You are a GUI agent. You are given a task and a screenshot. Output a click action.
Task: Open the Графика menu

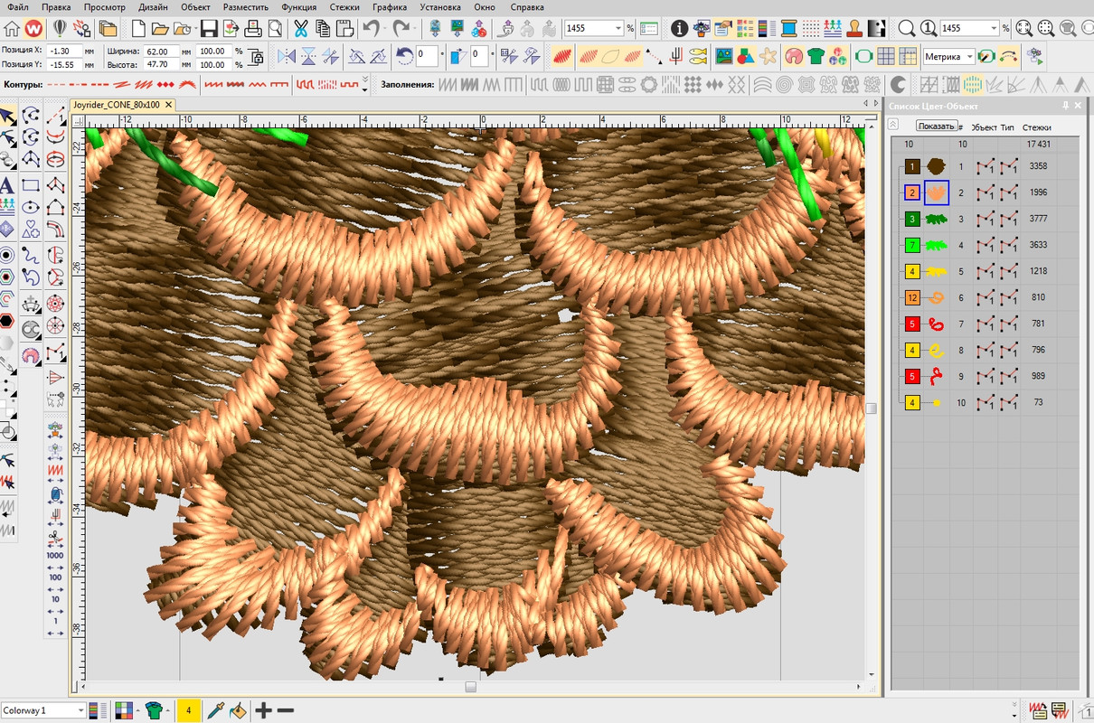[389, 6]
